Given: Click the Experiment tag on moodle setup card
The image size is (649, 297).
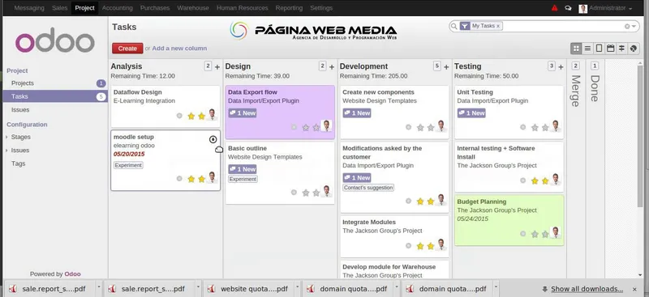Looking at the screenshot, I should click(128, 165).
